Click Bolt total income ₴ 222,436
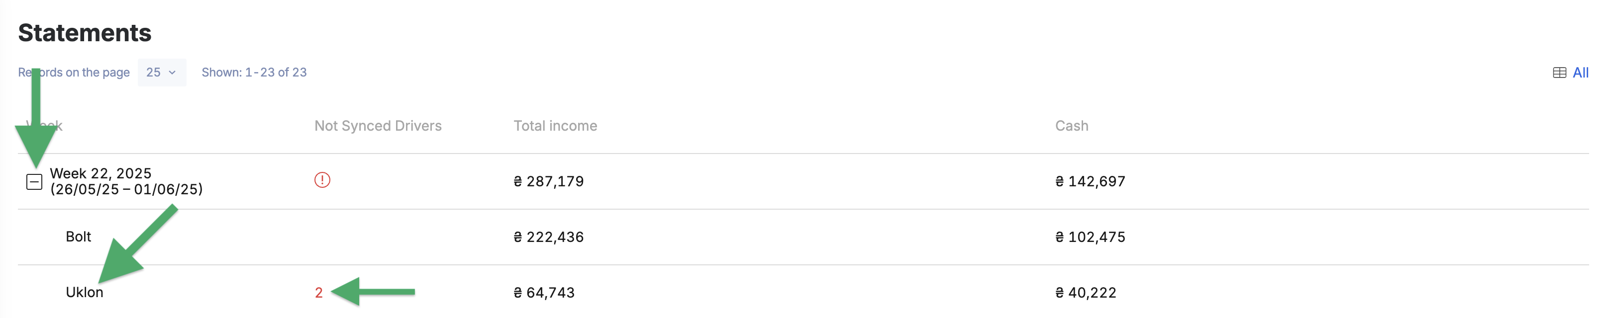 (x=548, y=237)
